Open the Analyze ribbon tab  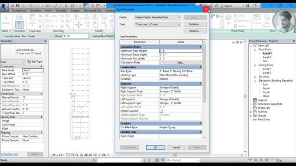pyautogui.click(x=75, y=11)
